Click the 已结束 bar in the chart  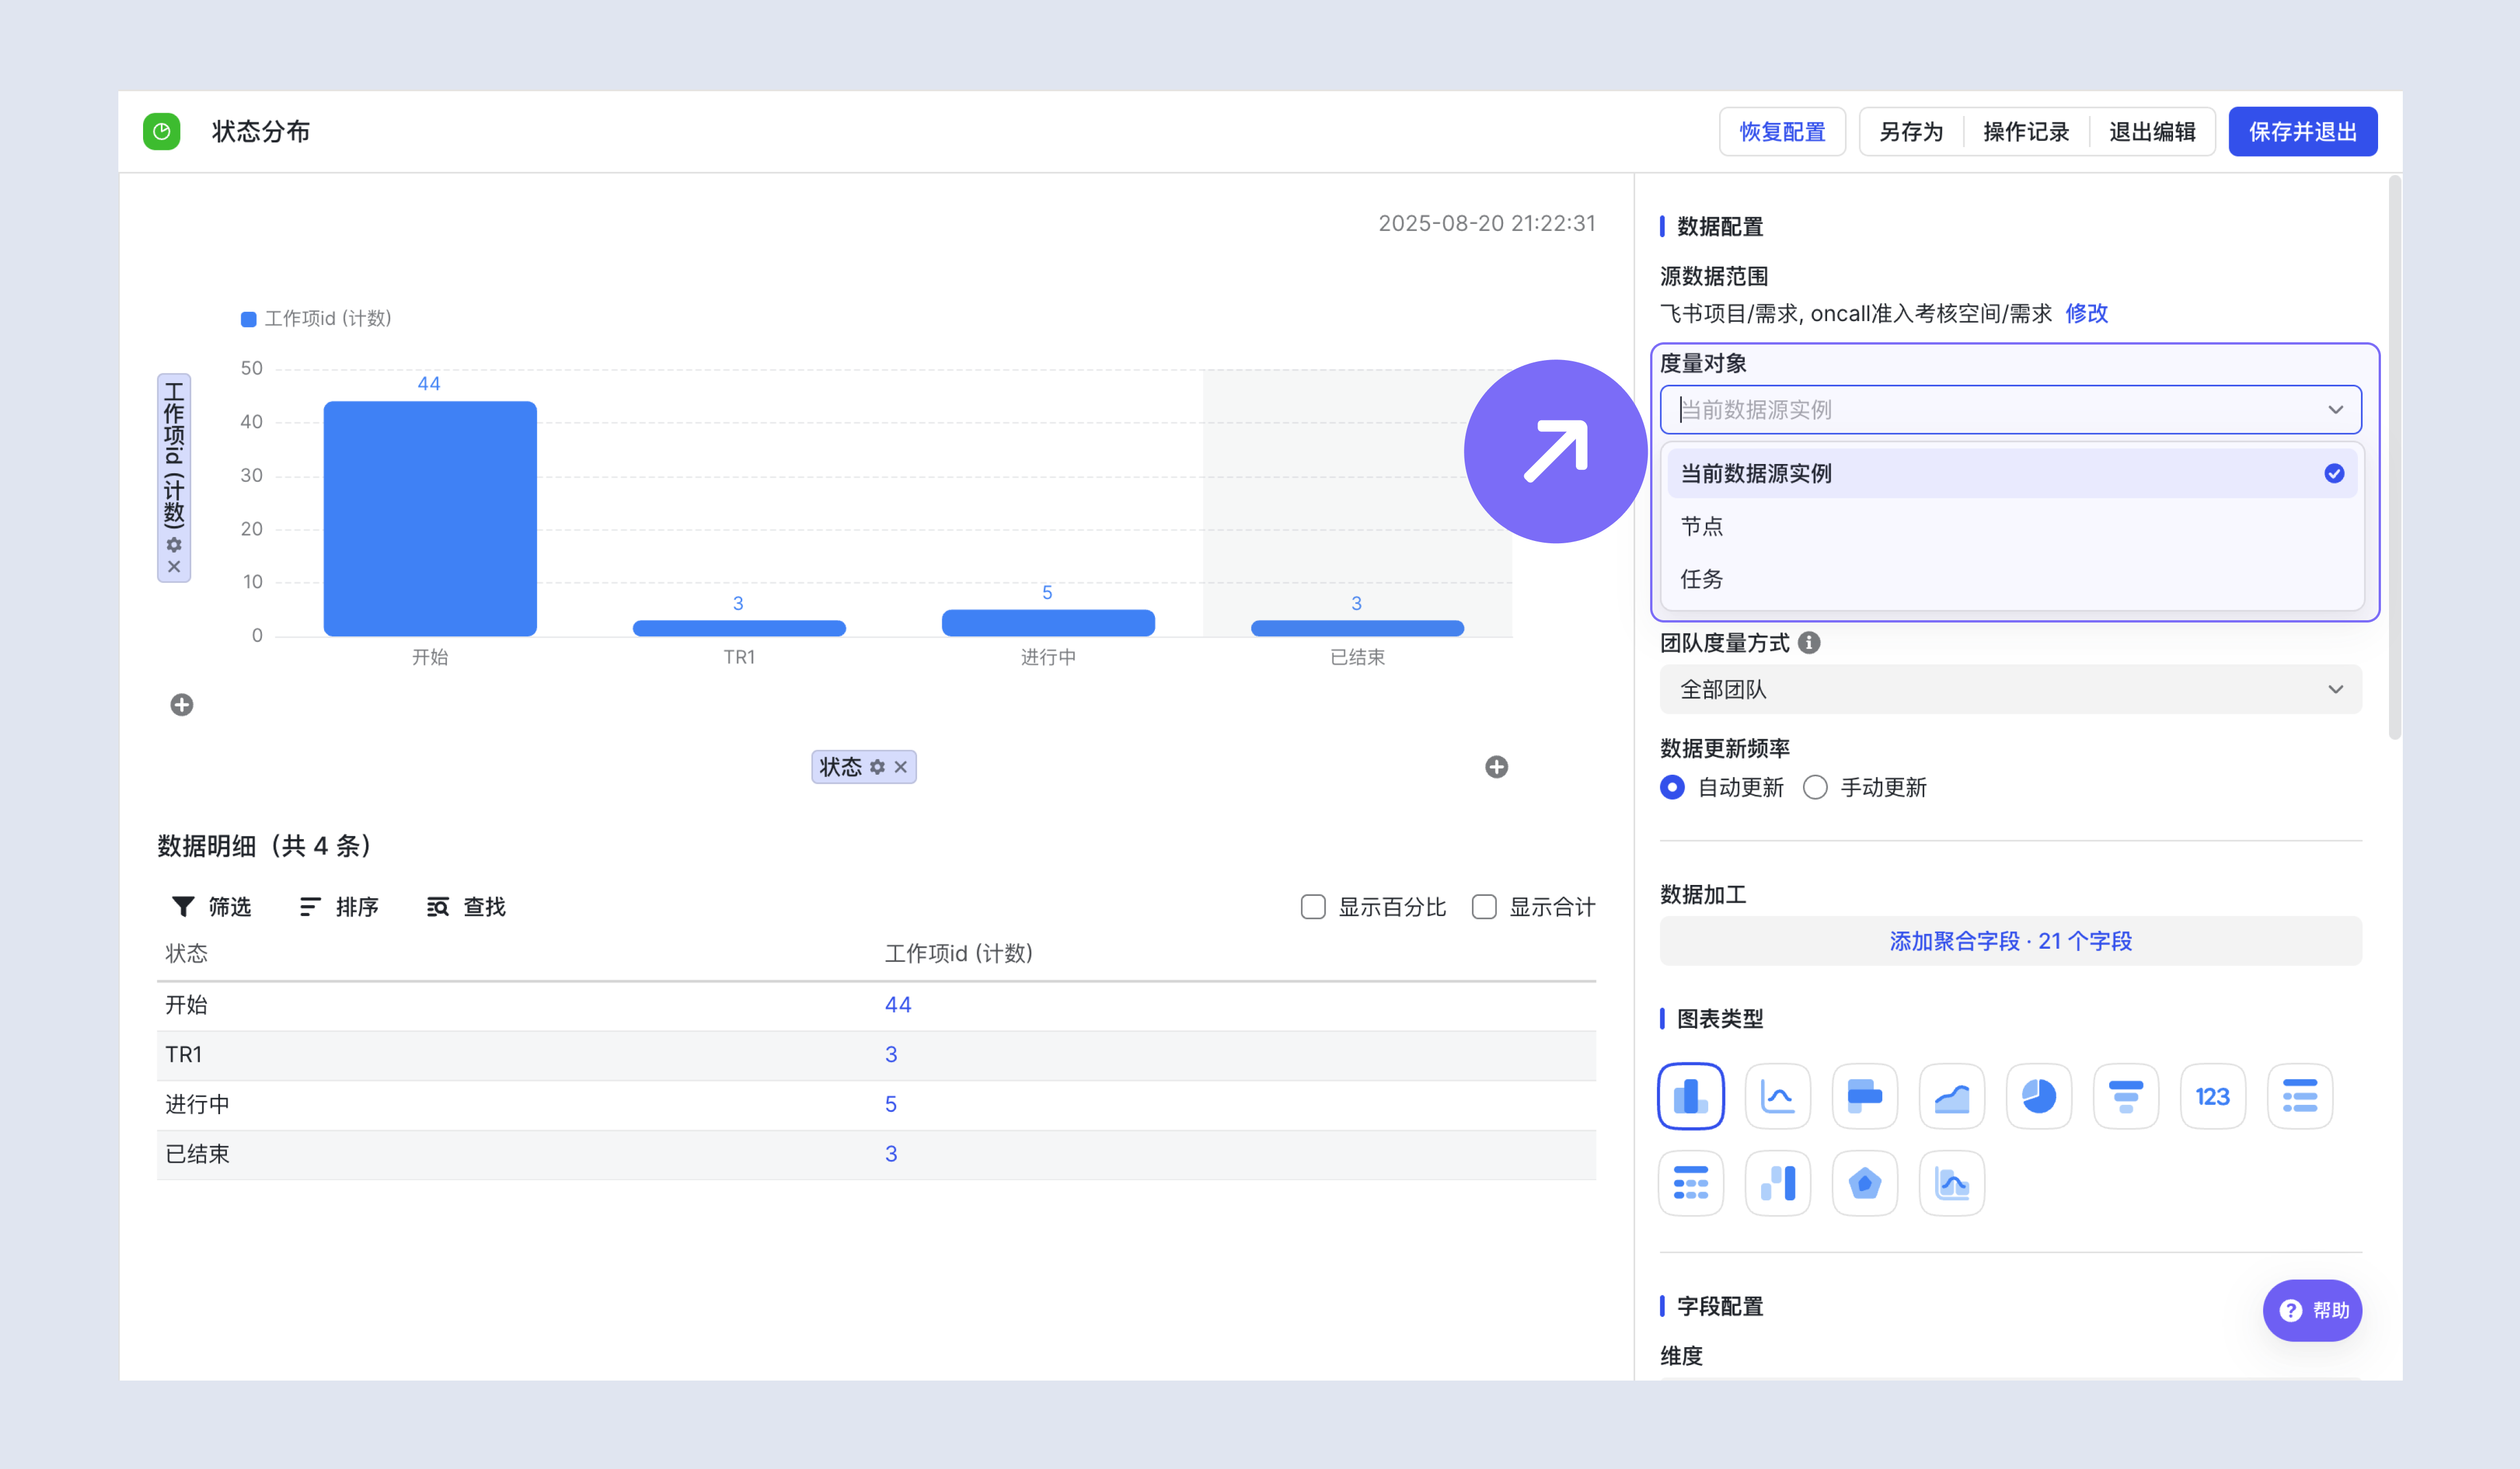[1356, 628]
